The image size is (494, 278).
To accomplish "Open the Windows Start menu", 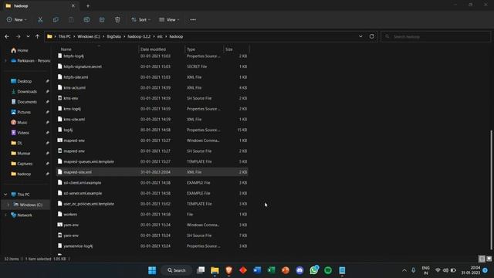I will 152,270.
